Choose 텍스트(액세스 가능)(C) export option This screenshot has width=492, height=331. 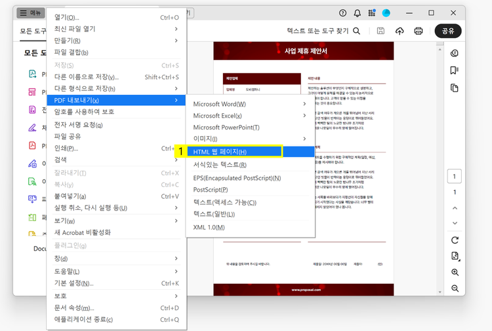tap(250, 202)
